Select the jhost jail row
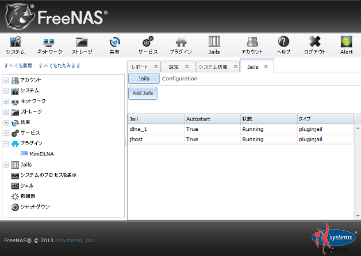Screen dimensions: 361x256 (241, 139)
